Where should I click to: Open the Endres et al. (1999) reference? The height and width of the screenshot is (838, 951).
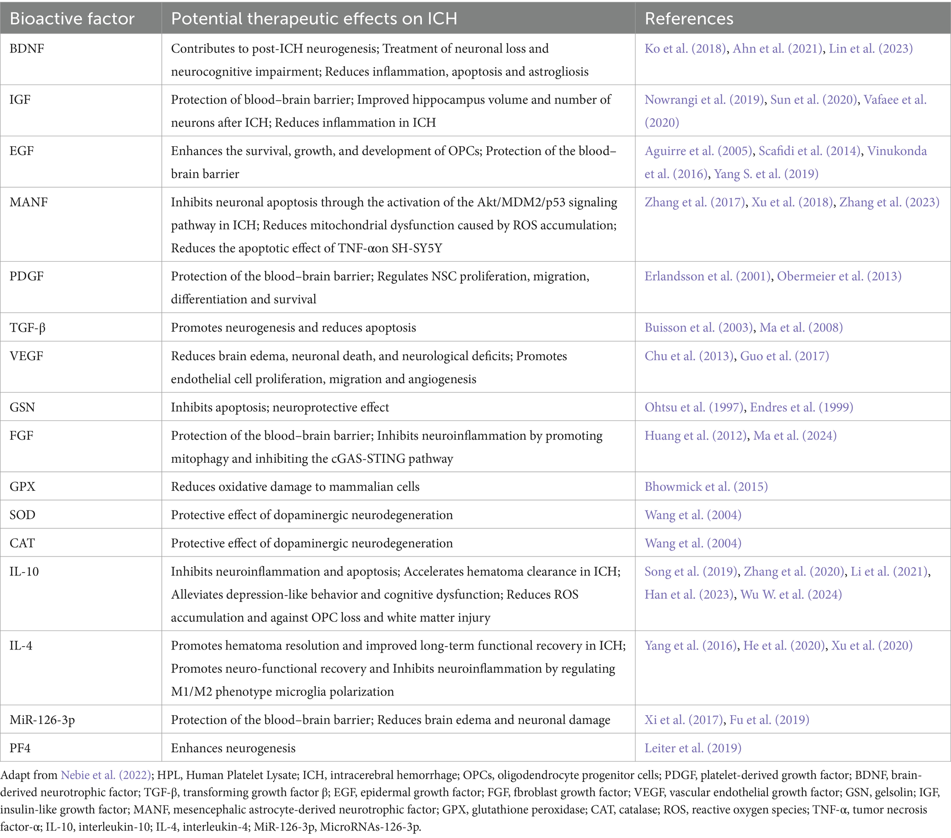pyautogui.click(x=801, y=408)
